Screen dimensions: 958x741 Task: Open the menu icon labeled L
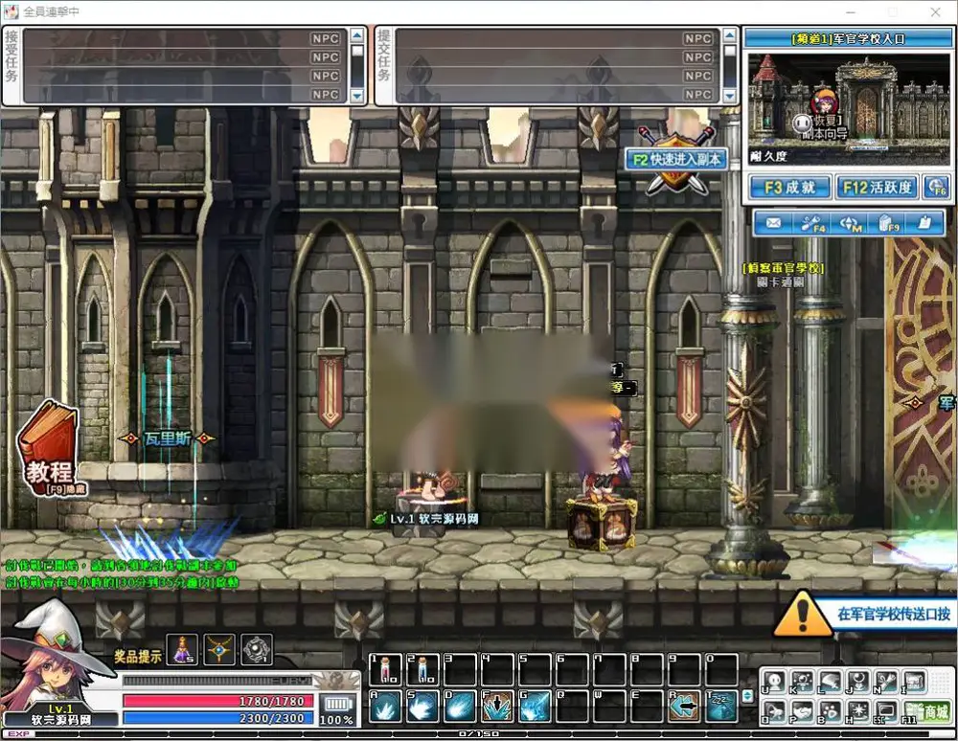(x=831, y=683)
